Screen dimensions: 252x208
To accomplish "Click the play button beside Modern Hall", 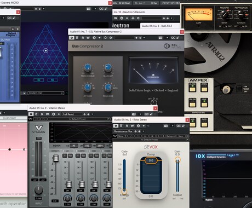I will click(x=24, y=93).
